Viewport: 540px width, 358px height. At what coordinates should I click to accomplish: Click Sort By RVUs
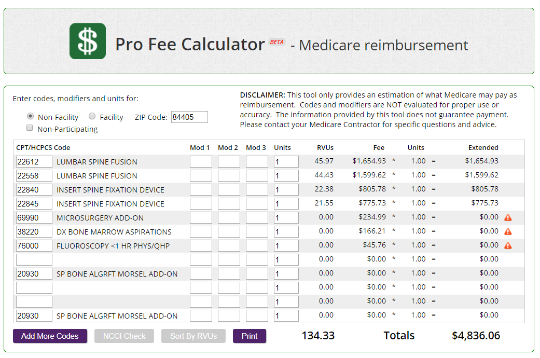click(193, 336)
